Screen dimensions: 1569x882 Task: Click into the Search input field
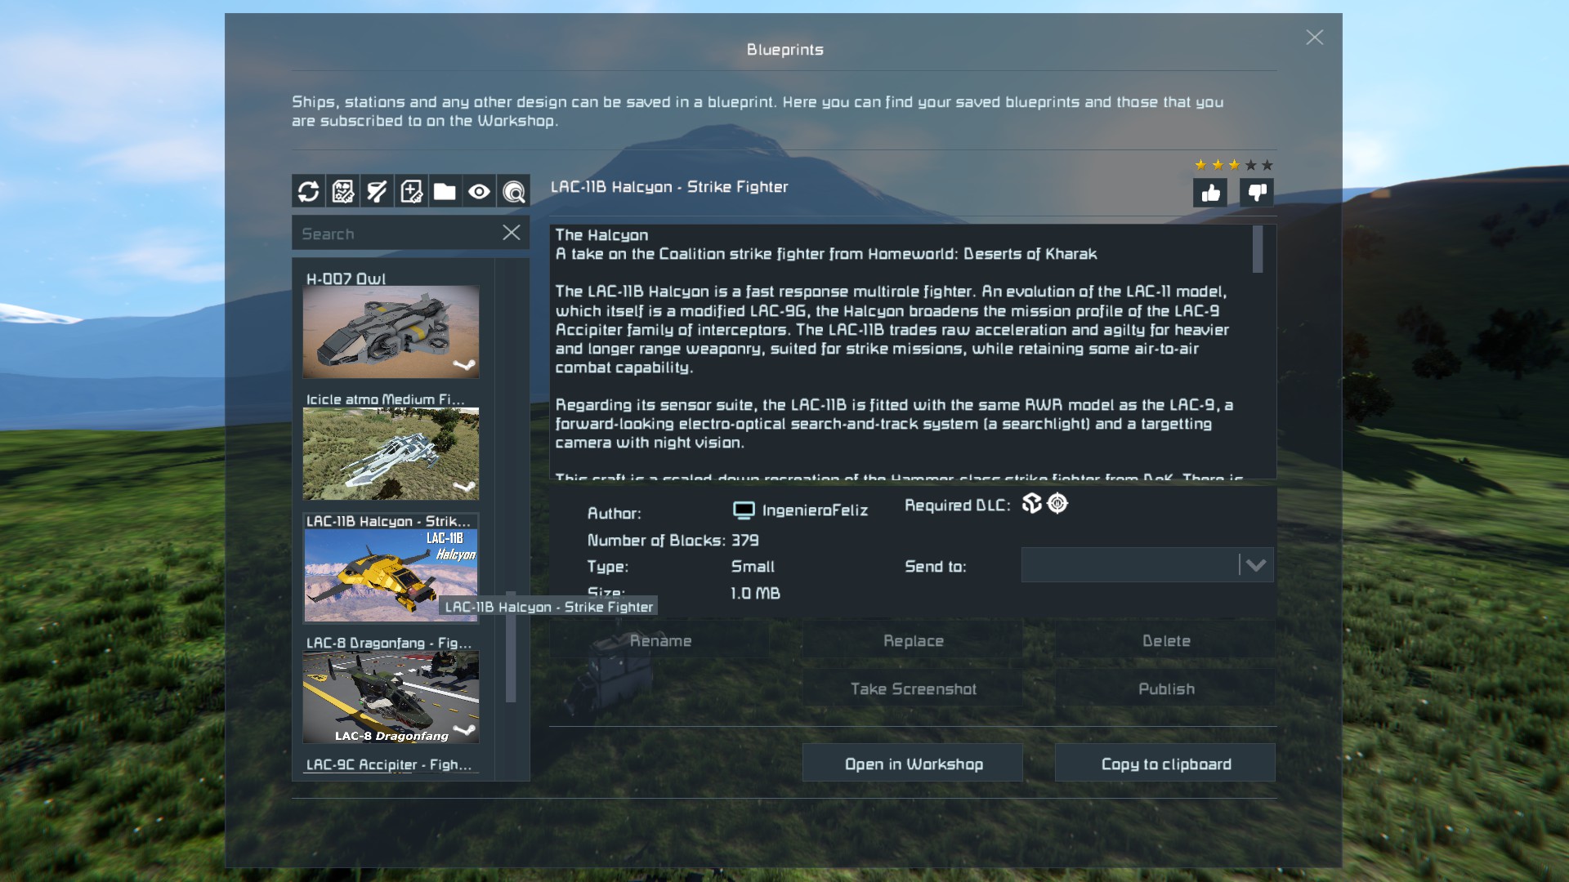(396, 234)
